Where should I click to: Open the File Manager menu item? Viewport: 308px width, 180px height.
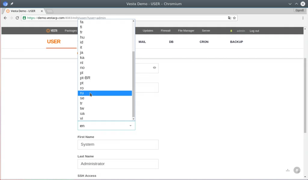[x=186, y=31]
